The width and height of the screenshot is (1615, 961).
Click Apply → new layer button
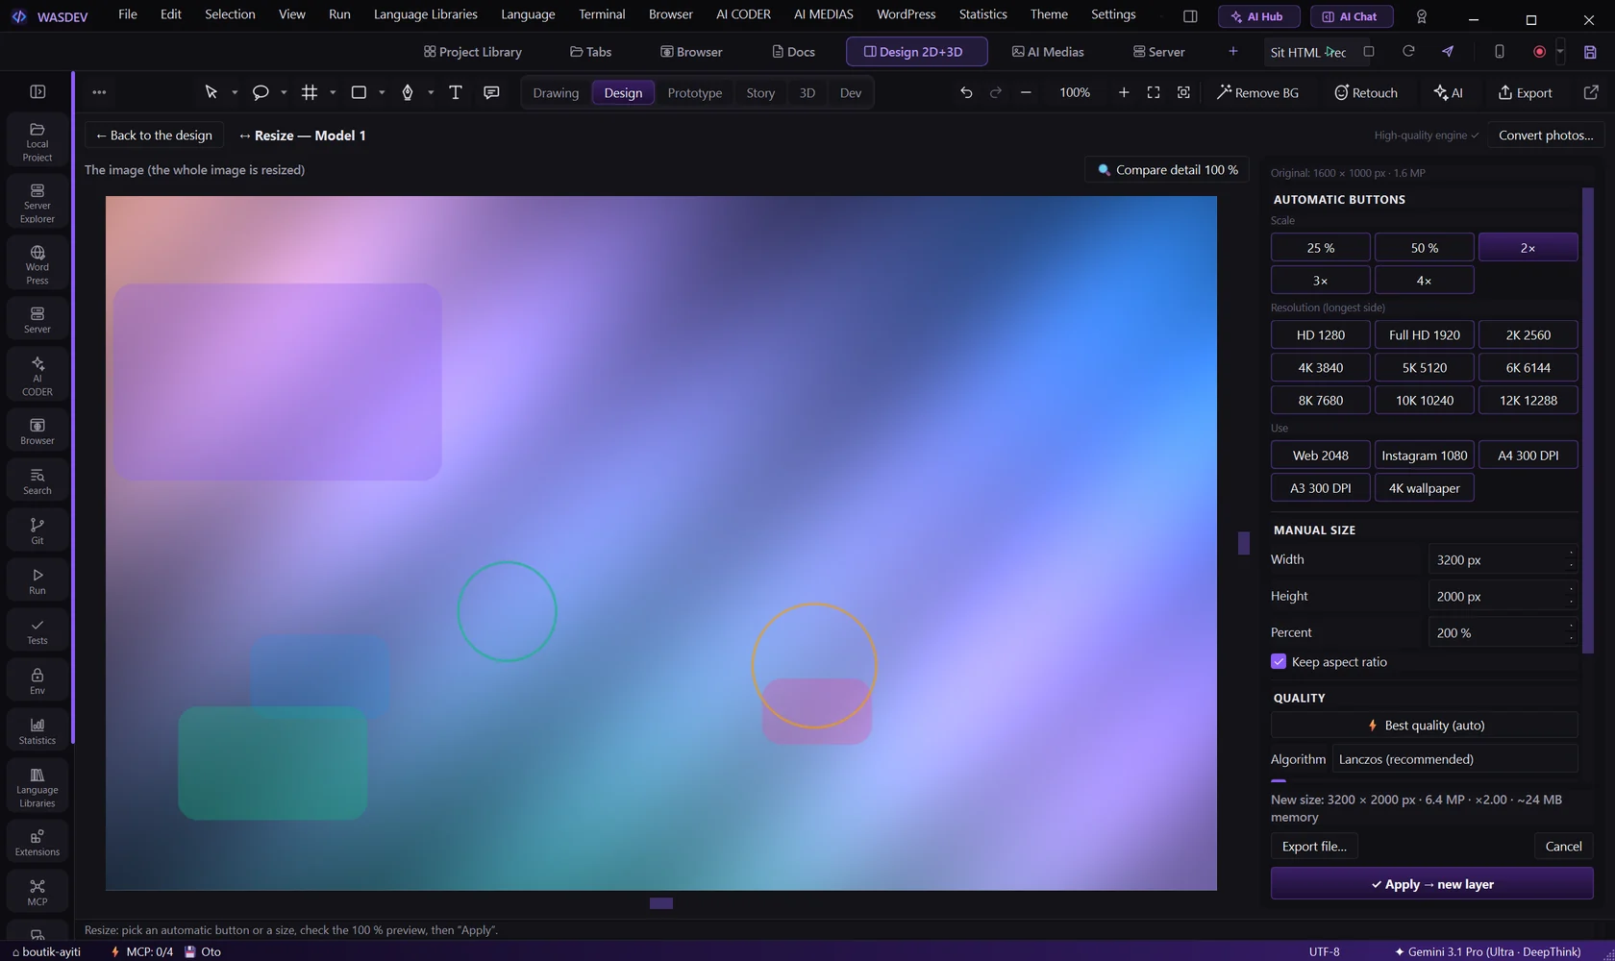point(1431,884)
